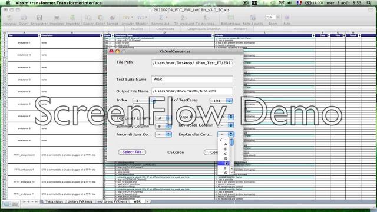Click the ©SKcode label in converter

point(176,152)
